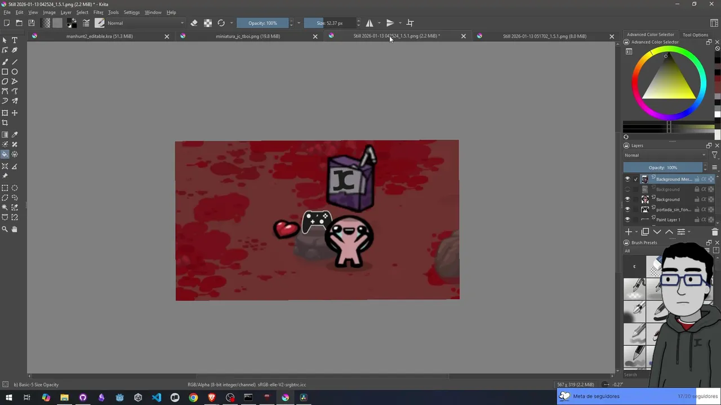This screenshot has width=721, height=405.
Task: Select the Gradient tool in toolbox
Action: point(5,135)
